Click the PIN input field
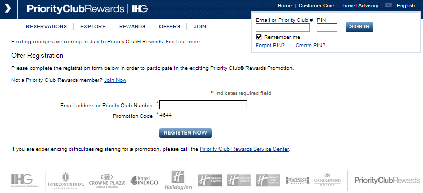The image size is (423, 193). pyautogui.click(x=327, y=27)
